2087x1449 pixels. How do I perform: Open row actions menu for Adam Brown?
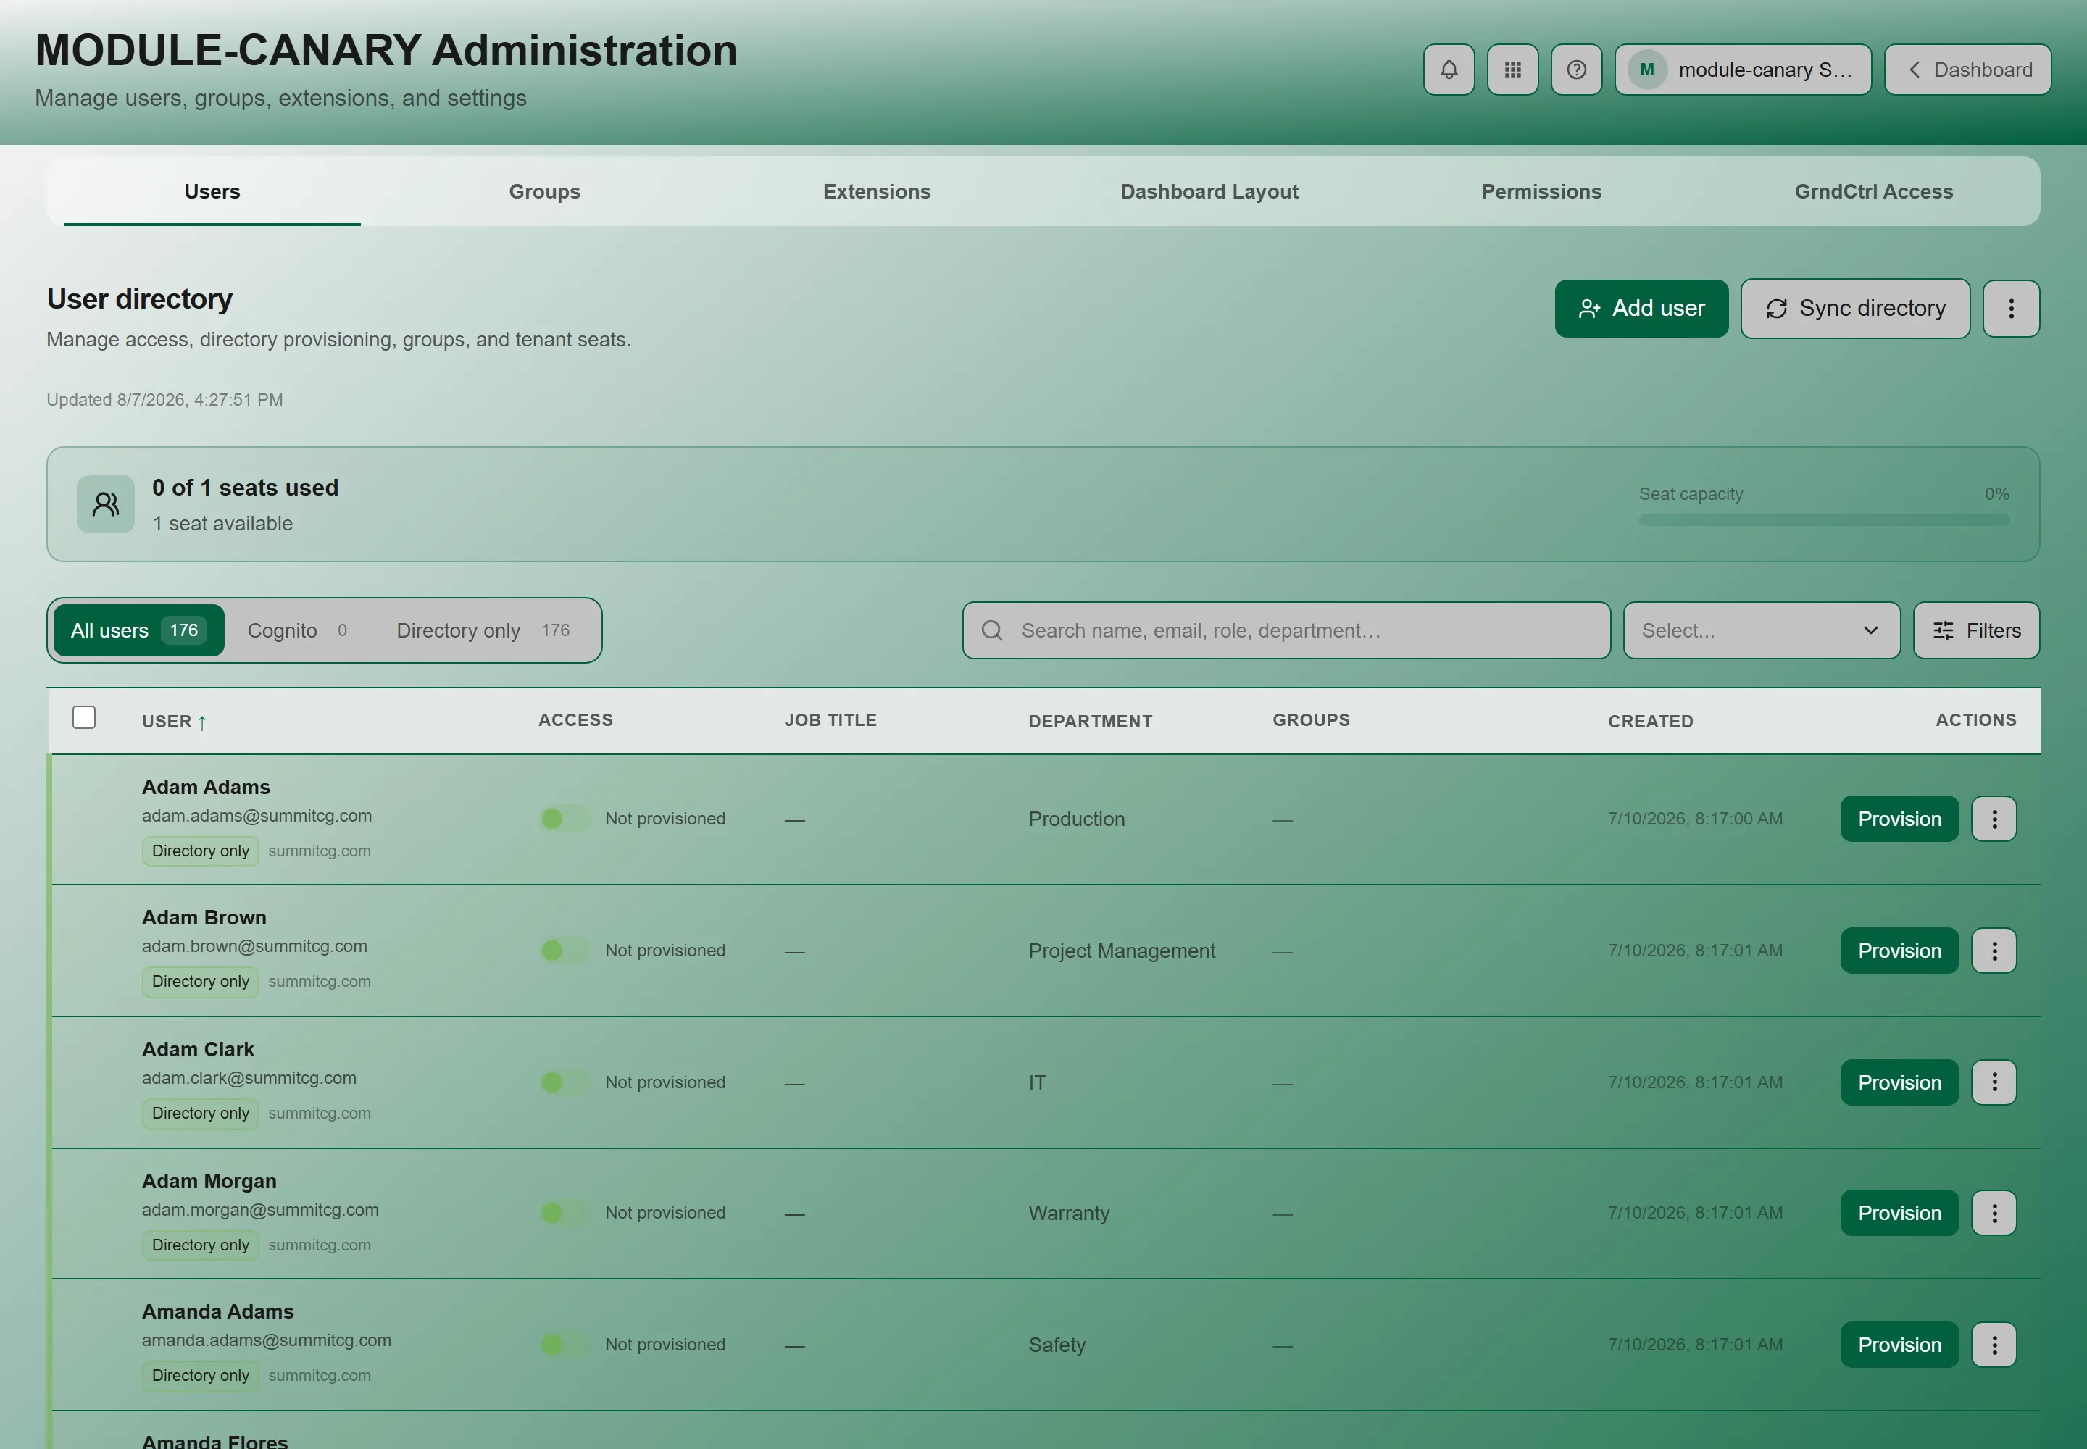point(1994,951)
